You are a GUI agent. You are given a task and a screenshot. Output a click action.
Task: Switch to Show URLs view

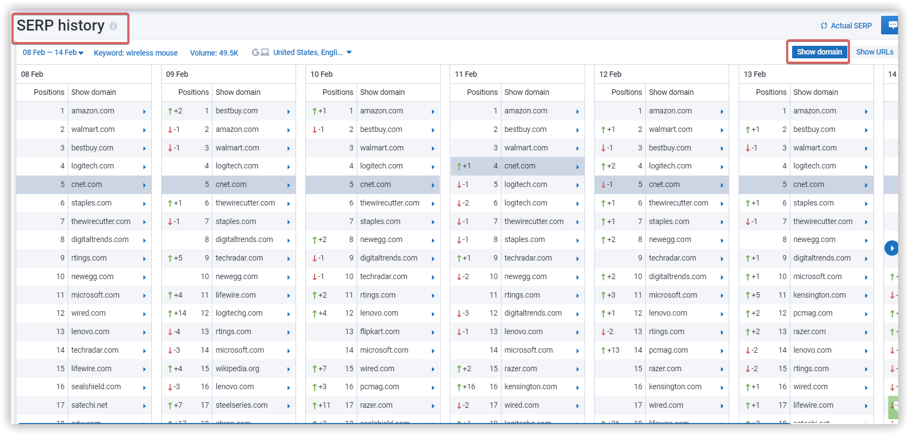point(875,52)
